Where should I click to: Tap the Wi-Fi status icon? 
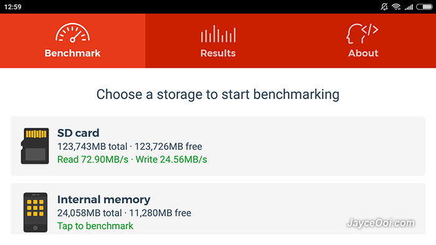[x=396, y=7]
